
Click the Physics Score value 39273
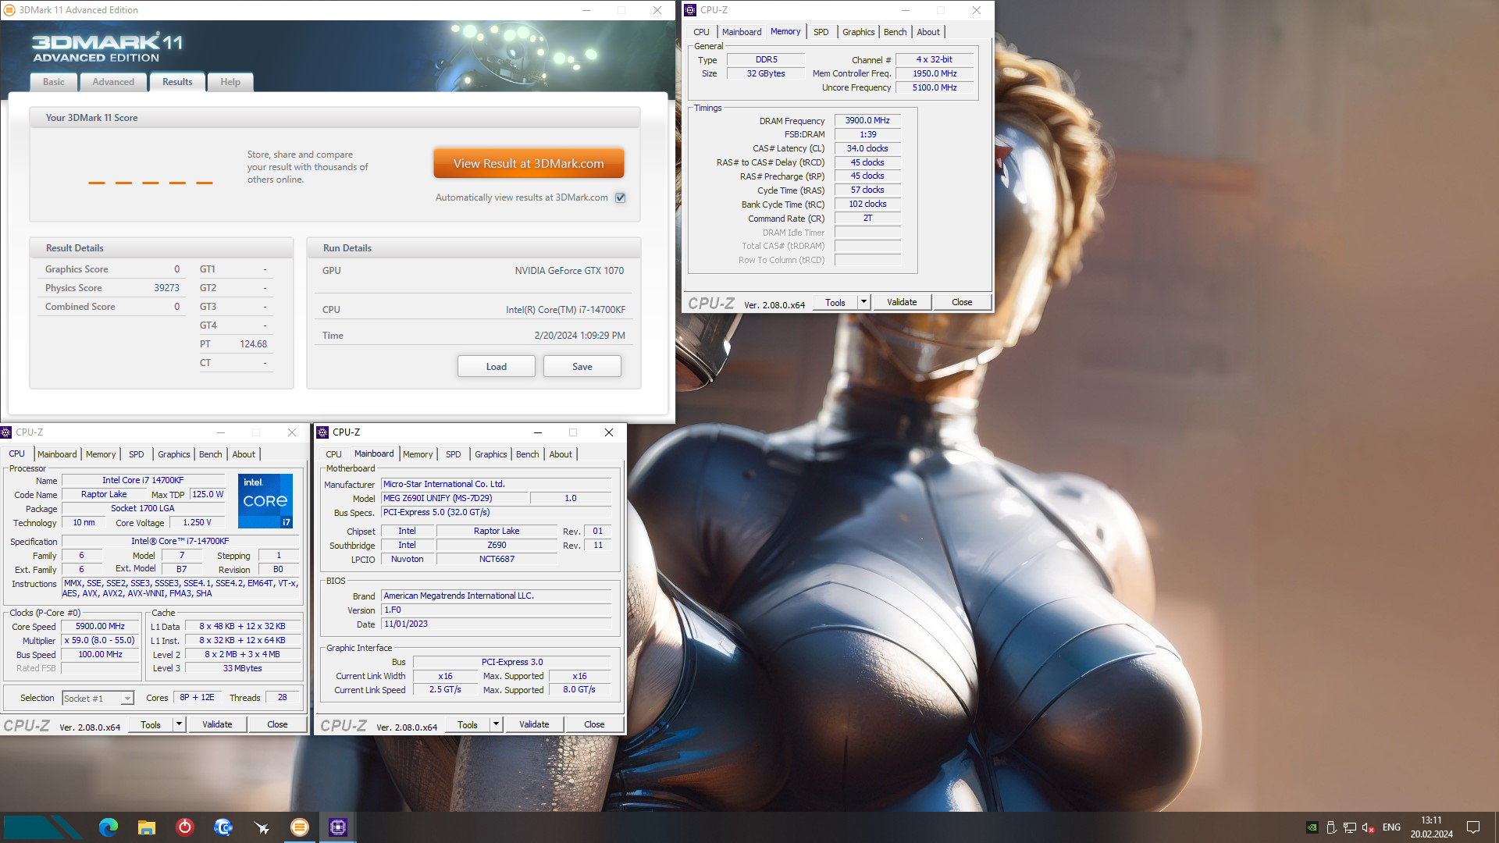(x=166, y=288)
